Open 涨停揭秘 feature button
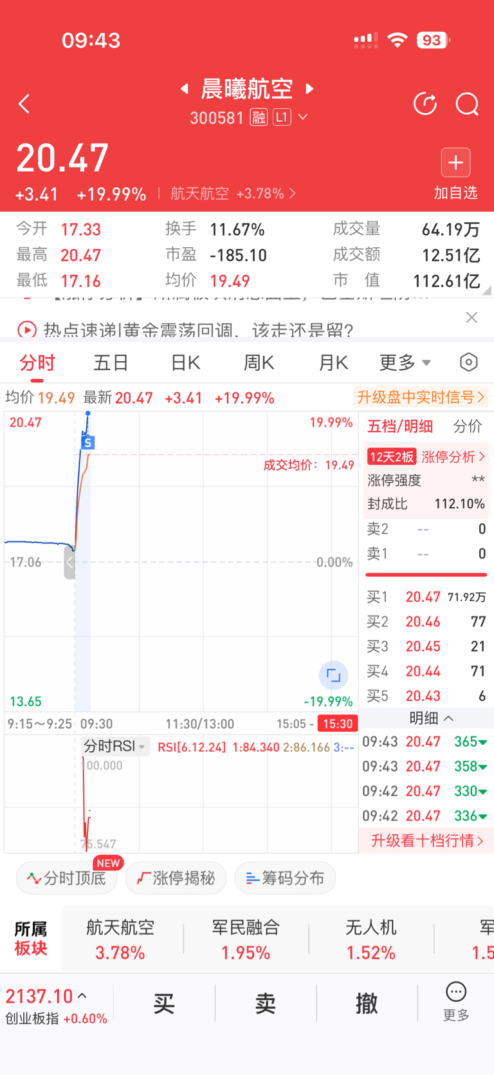The image size is (494, 1075). (x=176, y=878)
